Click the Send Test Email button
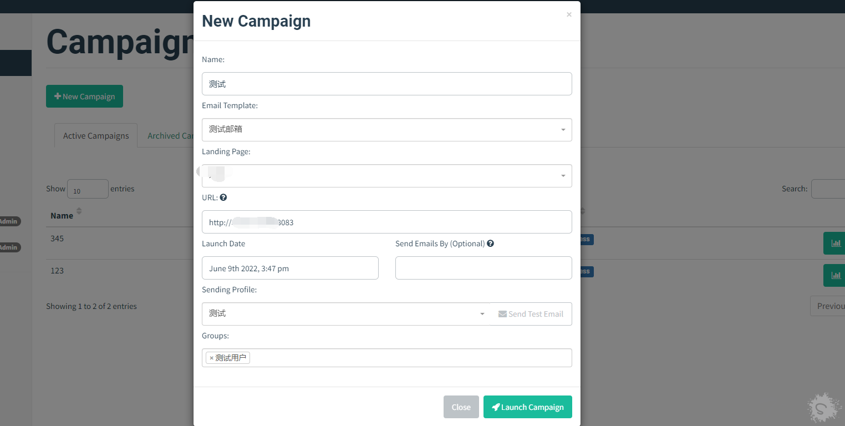 (531, 314)
